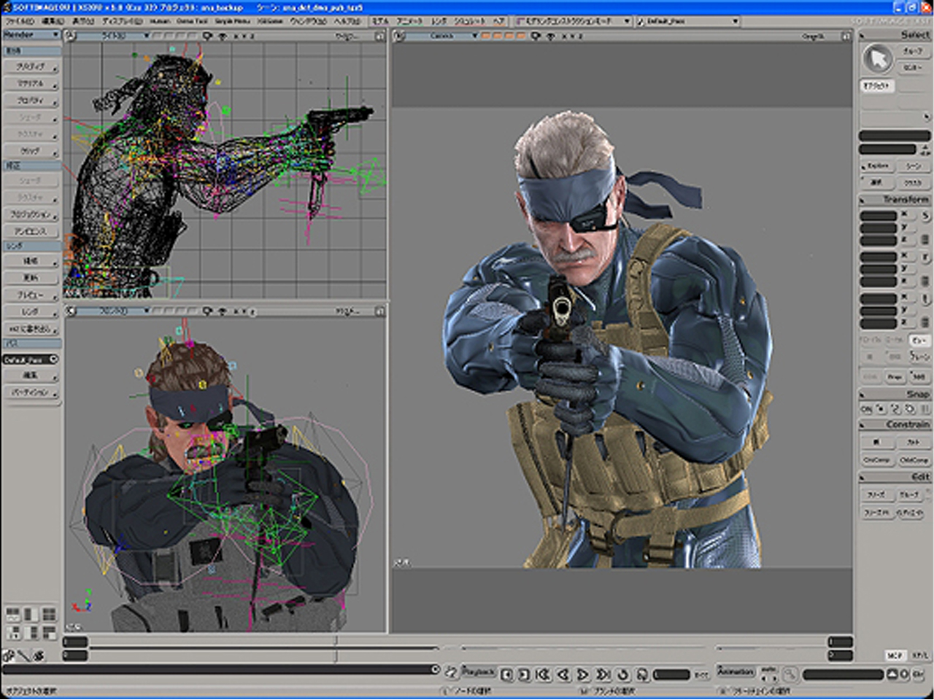The width and height of the screenshot is (934, 700).
Task: Select the arrow selection tool in Select panel
Action: (x=879, y=58)
